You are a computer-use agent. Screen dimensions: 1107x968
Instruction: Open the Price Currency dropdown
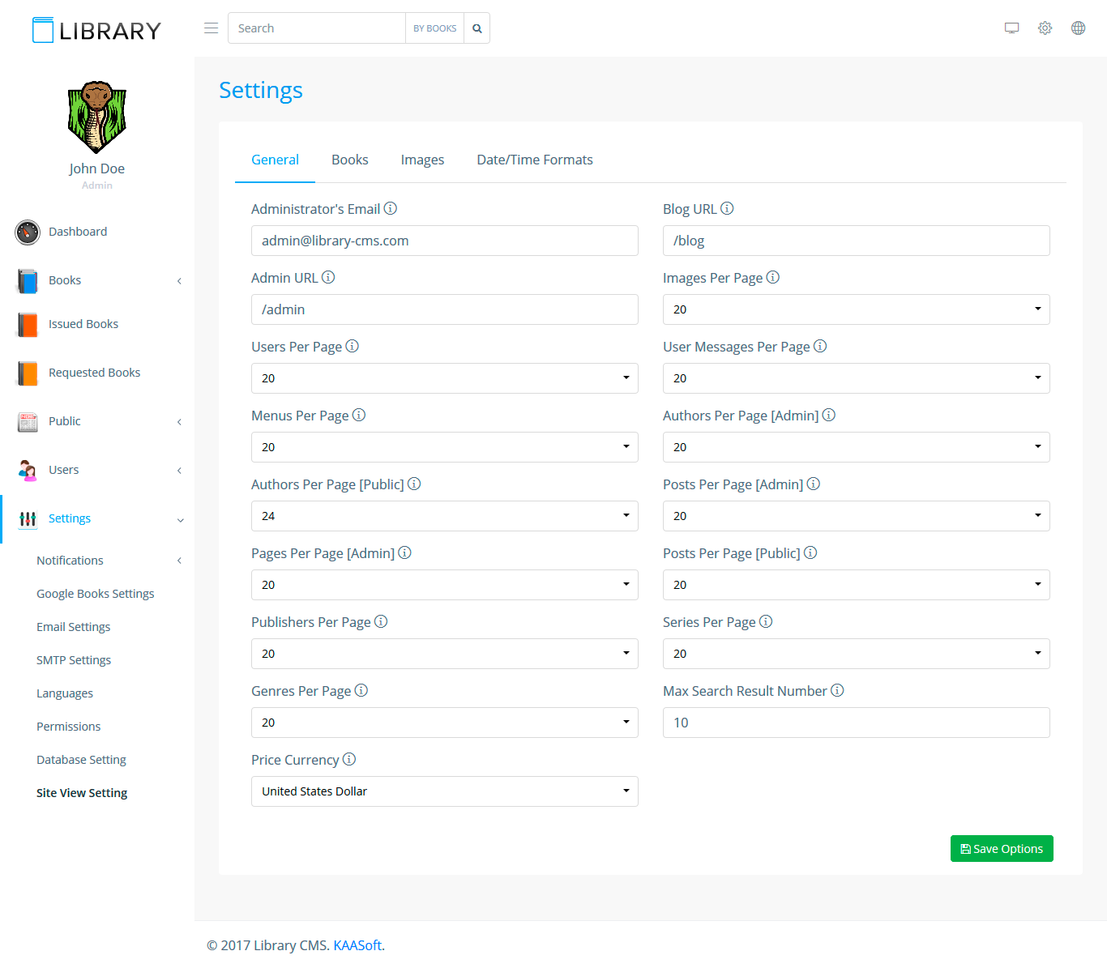point(444,791)
